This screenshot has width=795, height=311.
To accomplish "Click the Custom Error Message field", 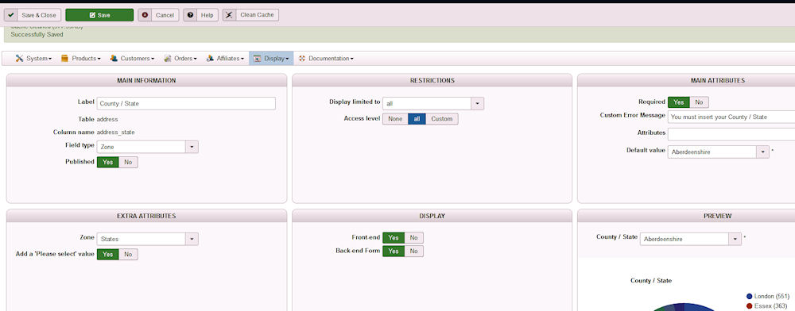I will pyautogui.click(x=731, y=117).
